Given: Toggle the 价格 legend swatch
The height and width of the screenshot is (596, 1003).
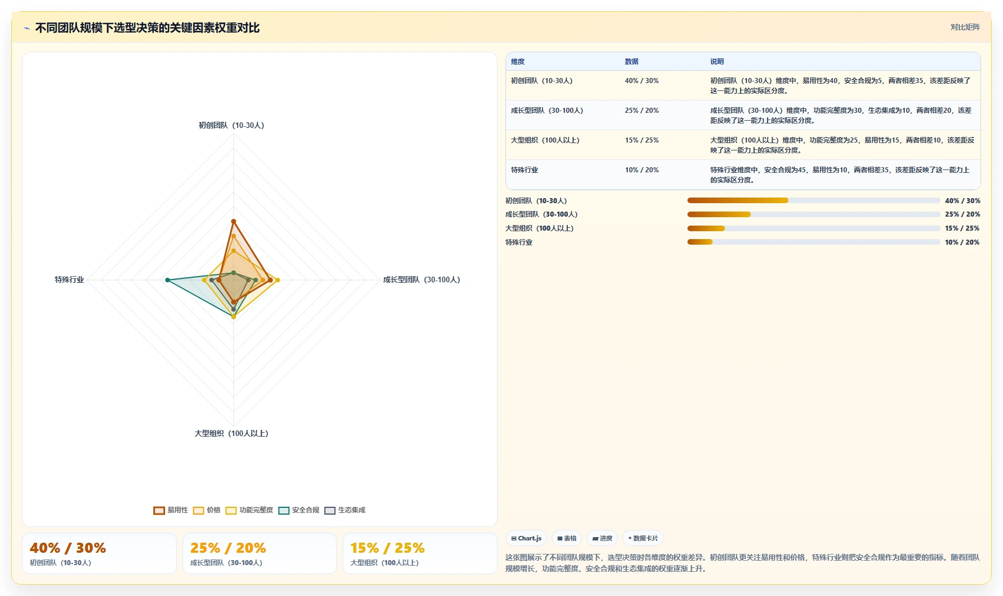Looking at the screenshot, I should [198, 511].
